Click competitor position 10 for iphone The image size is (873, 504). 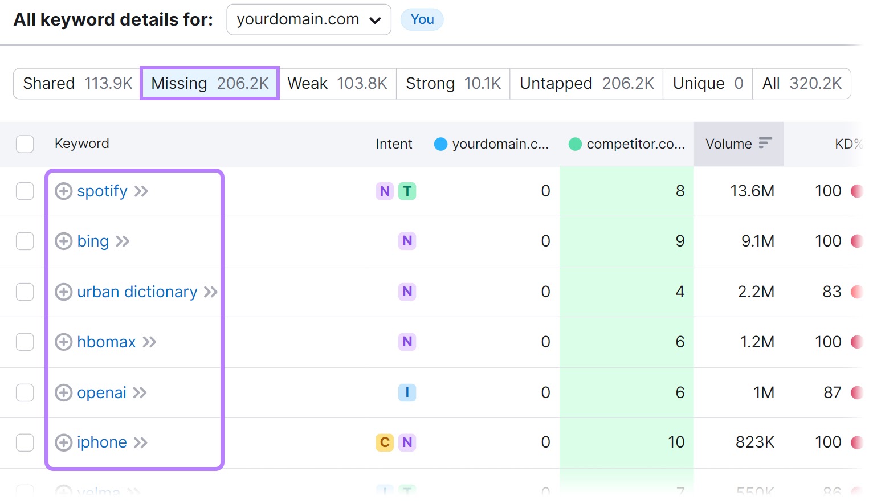coord(676,442)
